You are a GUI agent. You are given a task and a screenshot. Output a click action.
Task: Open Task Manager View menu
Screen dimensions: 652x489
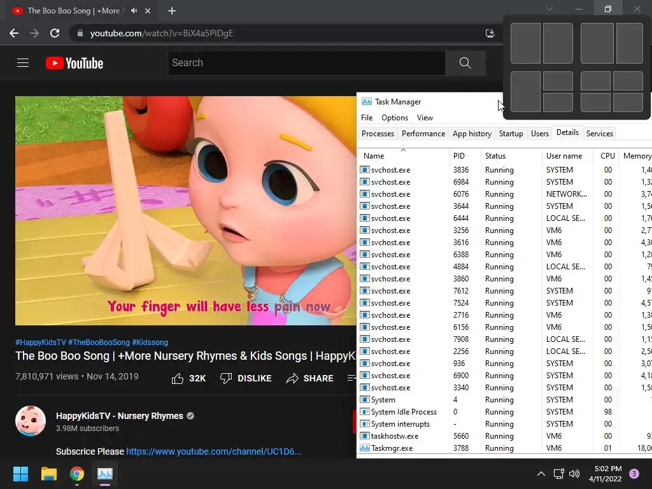pos(425,118)
